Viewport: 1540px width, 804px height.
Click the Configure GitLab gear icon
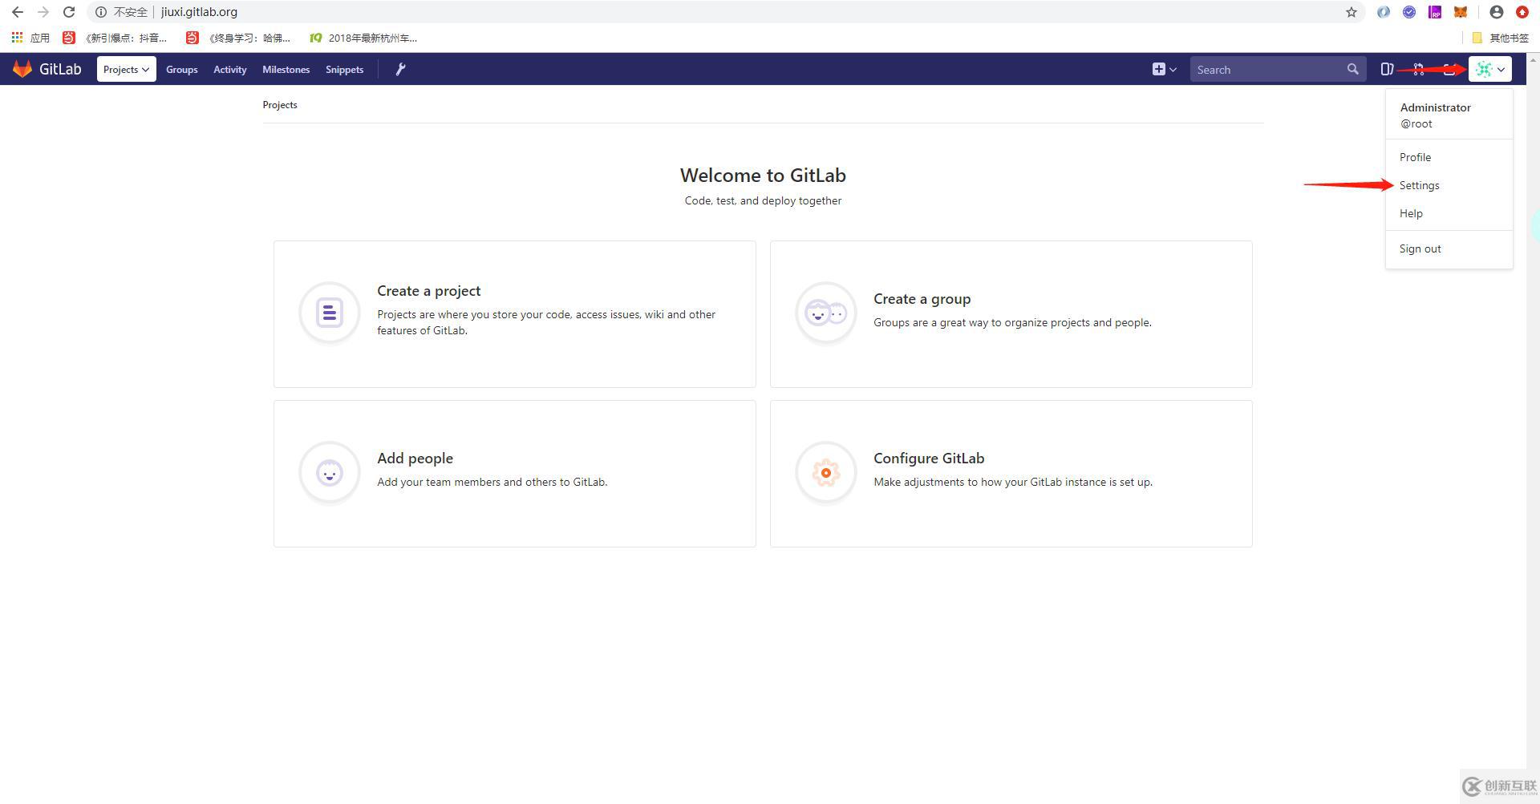click(x=825, y=472)
